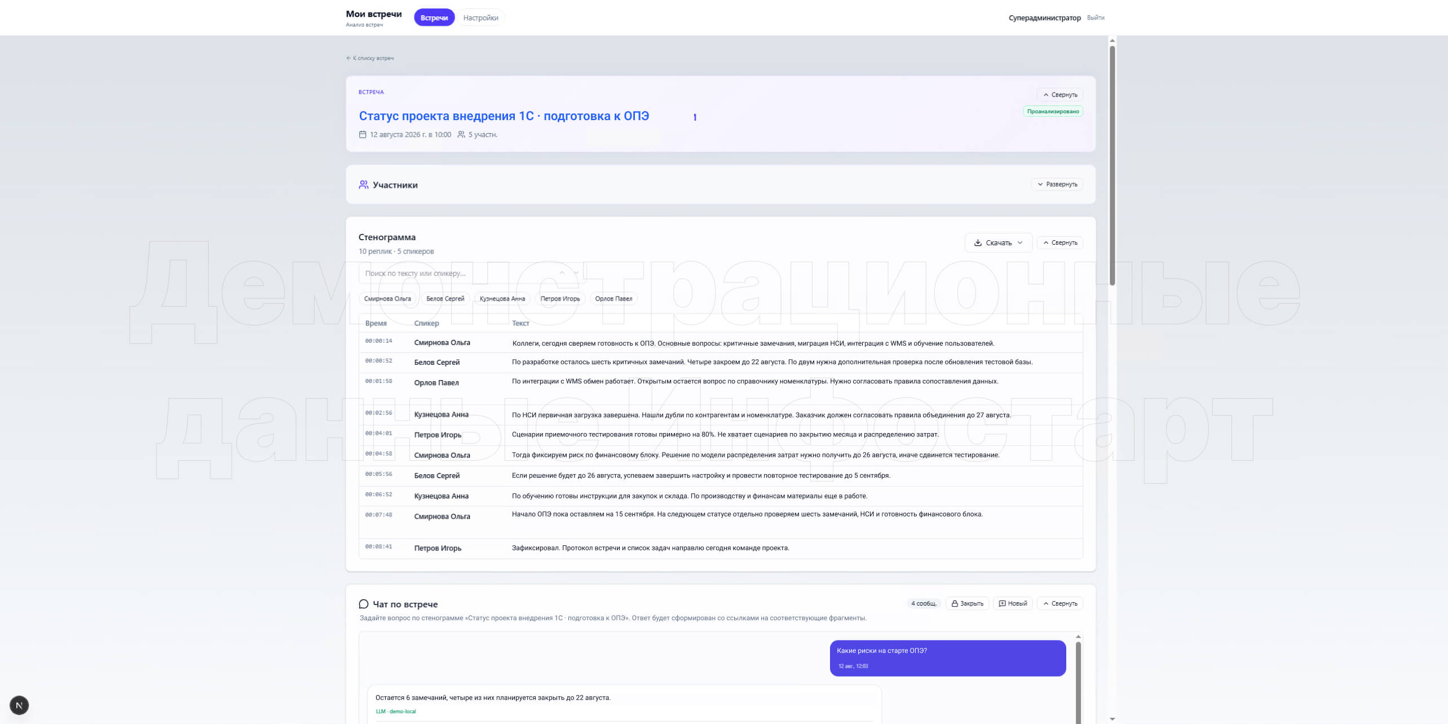
Task: Click the "12 августа 2026 г. в 10:00" date
Action: point(410,135)
